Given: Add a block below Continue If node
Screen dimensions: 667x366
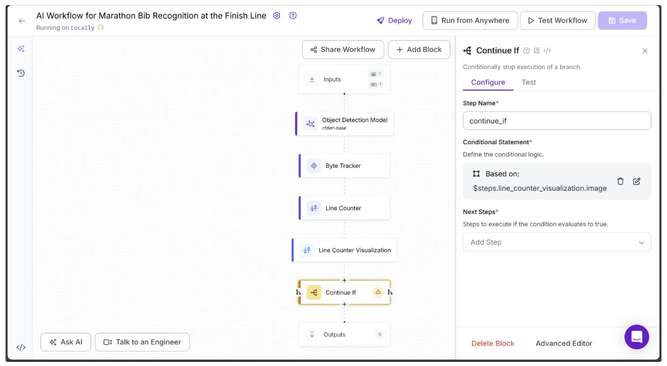Looking at the screenshot, I should click(x=344, y=304).
